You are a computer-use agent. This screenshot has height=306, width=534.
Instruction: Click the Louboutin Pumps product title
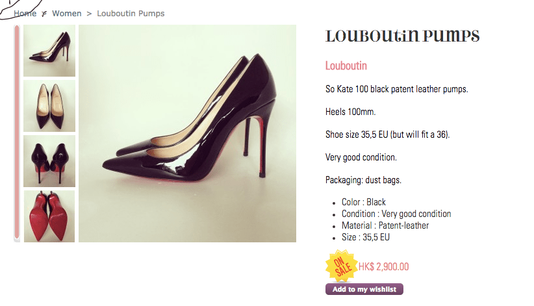(x=402, y=35)
